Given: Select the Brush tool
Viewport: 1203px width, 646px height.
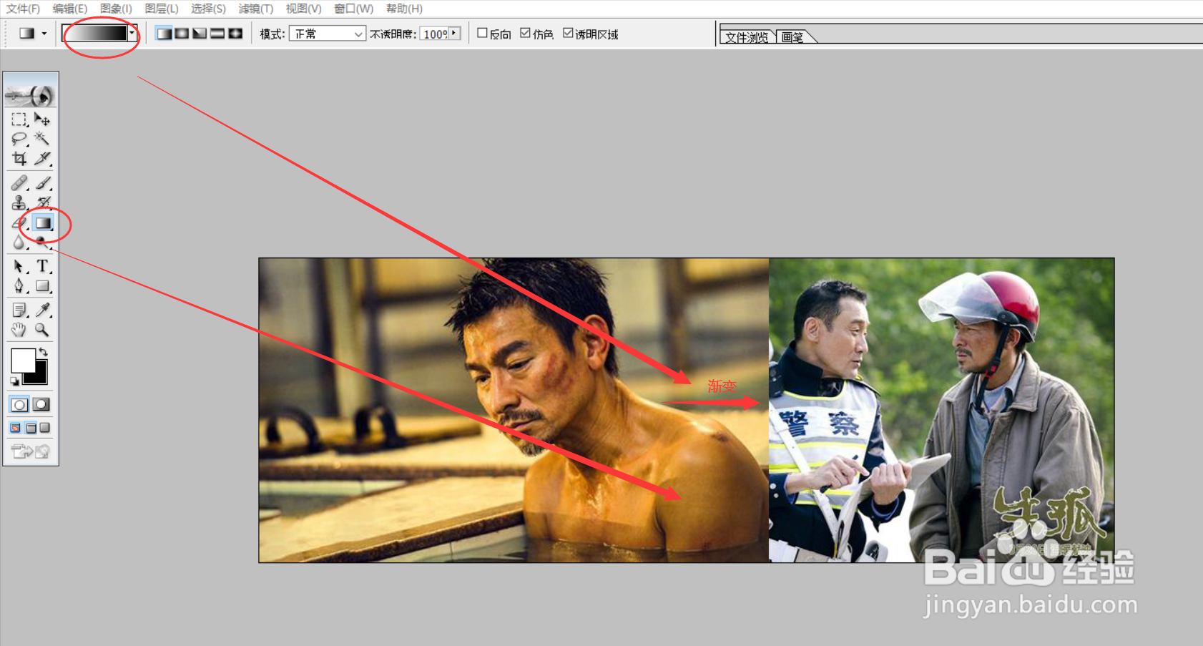Looking at the screenshot, I should pyautogui.click(x=42, y=183).
